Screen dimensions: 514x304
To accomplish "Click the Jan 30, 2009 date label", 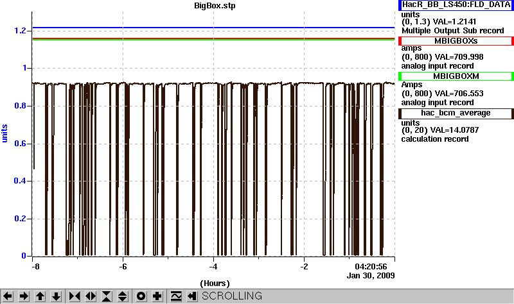I will click(371, 276).
